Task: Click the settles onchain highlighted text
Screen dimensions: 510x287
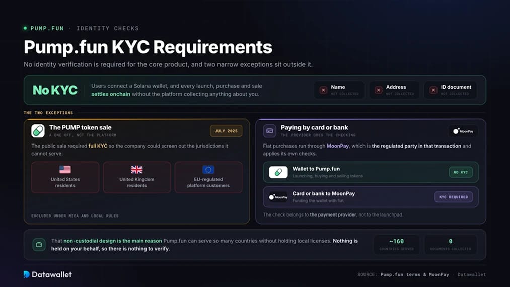Action: point(111,94)
